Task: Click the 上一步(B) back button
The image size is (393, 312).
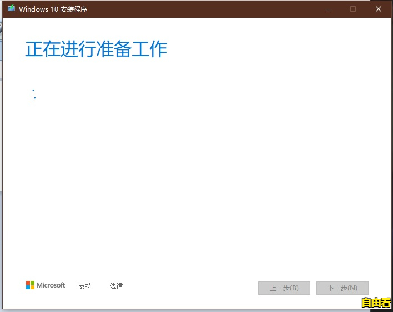Action: [284, 288]
